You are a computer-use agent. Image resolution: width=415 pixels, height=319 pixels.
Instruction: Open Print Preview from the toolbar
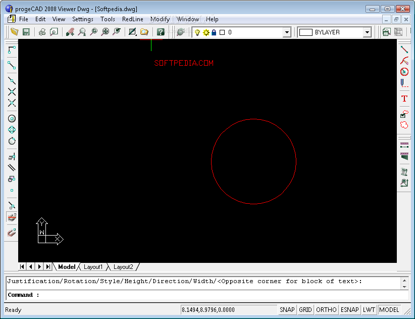point(54,32)
